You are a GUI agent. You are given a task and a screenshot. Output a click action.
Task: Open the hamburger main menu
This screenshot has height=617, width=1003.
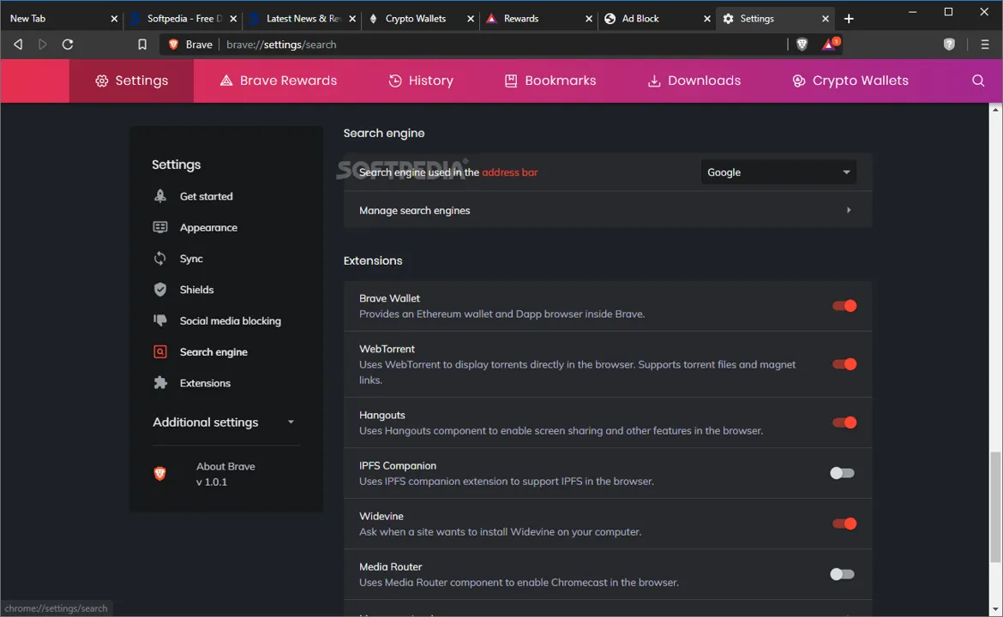click(x=984, y=44)
